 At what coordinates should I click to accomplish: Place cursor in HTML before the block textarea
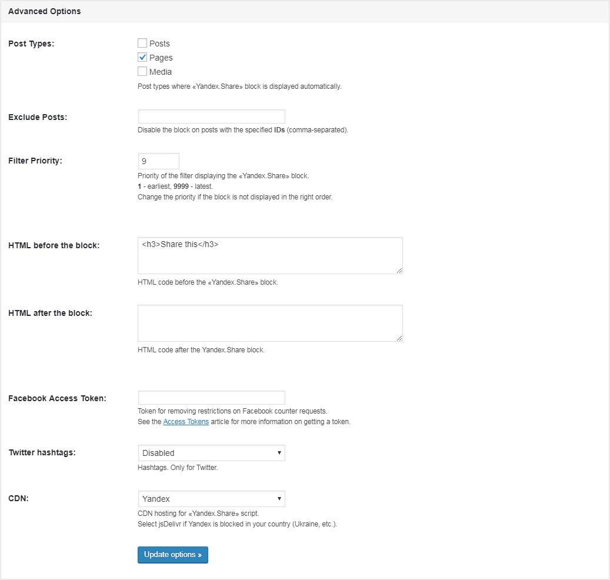point(270,256)
